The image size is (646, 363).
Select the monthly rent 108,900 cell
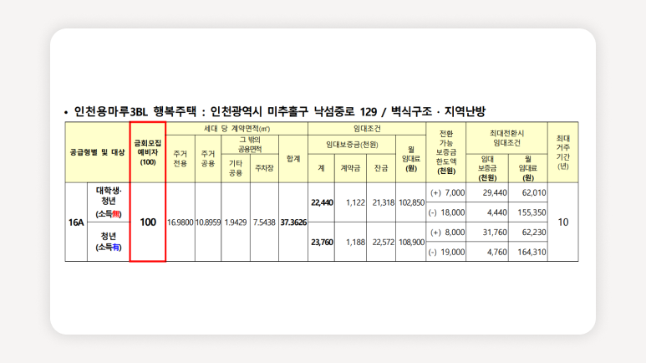pos(410,242)
